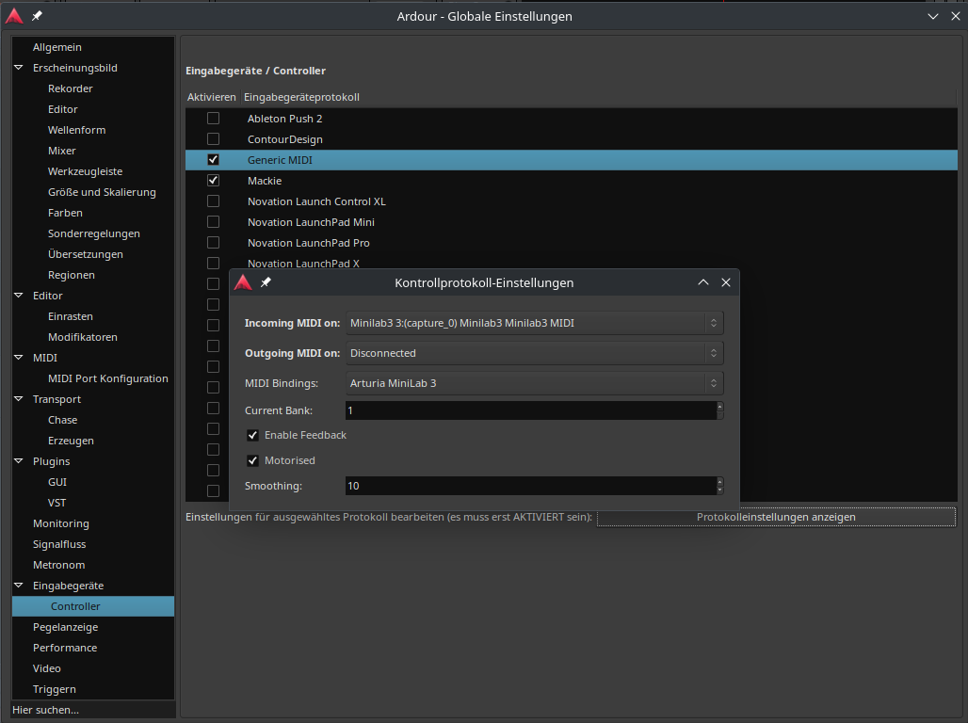Open the Outgoing MIDI on dropdown
The width and height of the screenshot is (968, 723).
coord(535,353)
